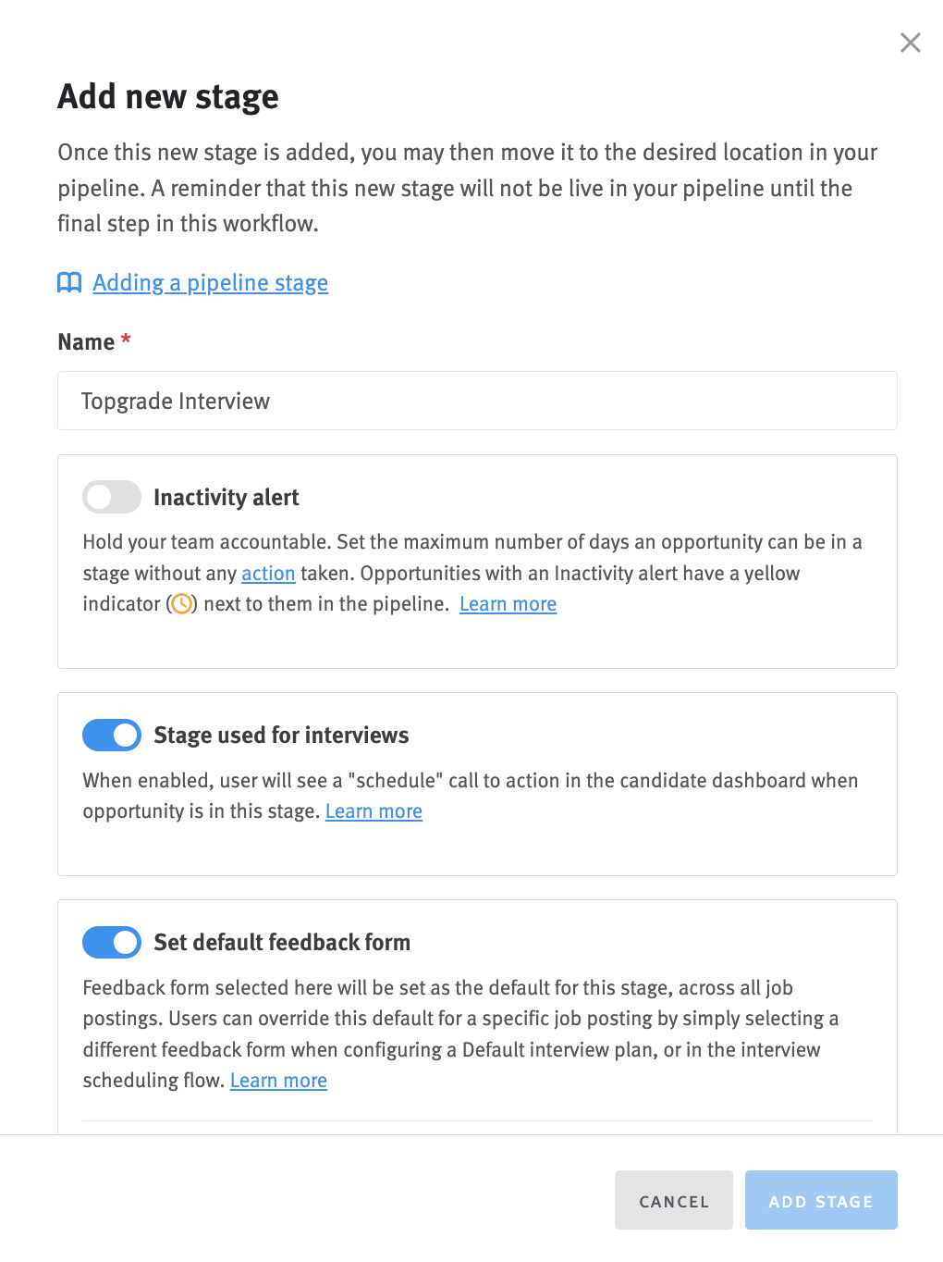Image resolution: width=943 pixels, height=1262 pixels.
Task: Click the yellow clock indicator icon
Action: [x=182, y=604]
